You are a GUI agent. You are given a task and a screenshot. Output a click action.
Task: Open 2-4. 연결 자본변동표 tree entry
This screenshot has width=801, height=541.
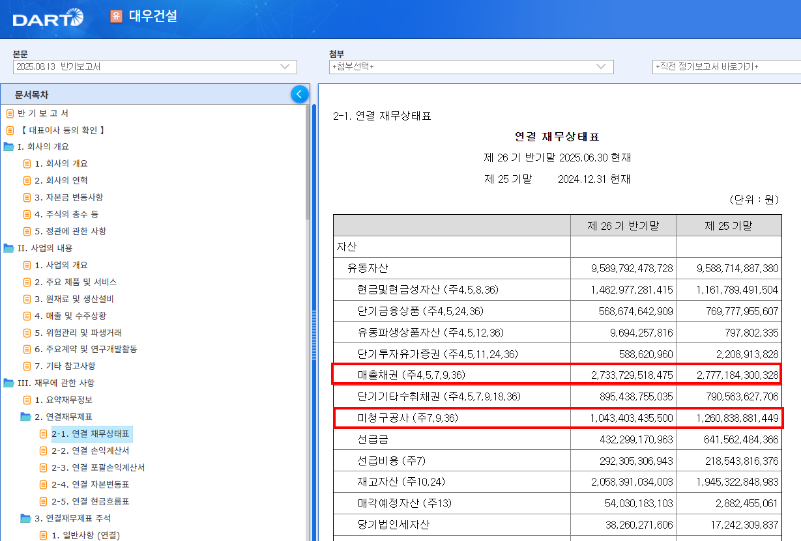pos(91,484)
